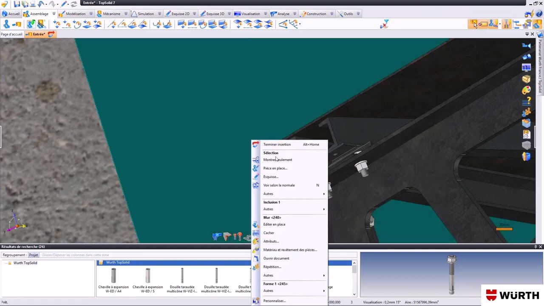The height and width of the screenshot is (306, 544).
Task: Select Wurth TopSolid tree node
Action: tap(25, 263)
